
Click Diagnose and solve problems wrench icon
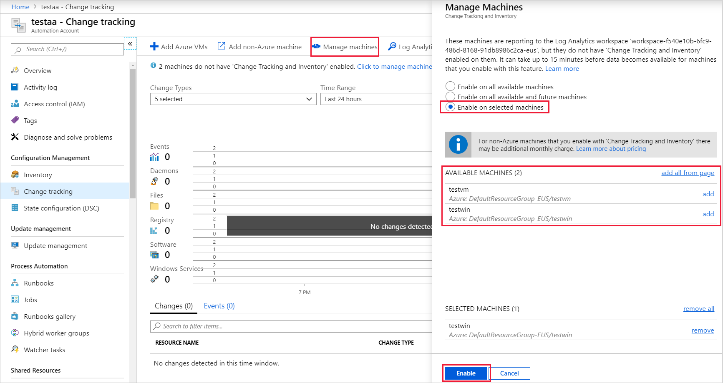click(15, 137)
